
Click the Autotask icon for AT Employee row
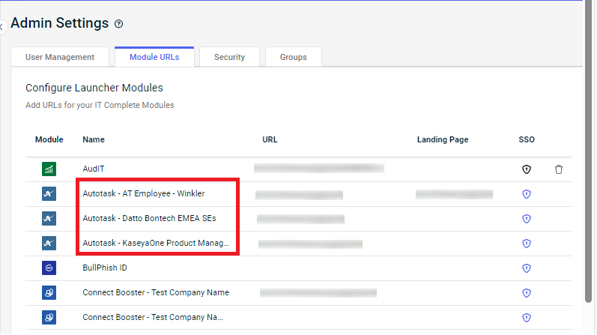click(x=49, y=194)
